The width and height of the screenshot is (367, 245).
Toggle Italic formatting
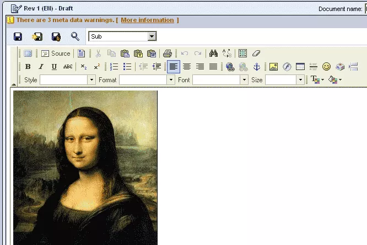click(41, 67)
